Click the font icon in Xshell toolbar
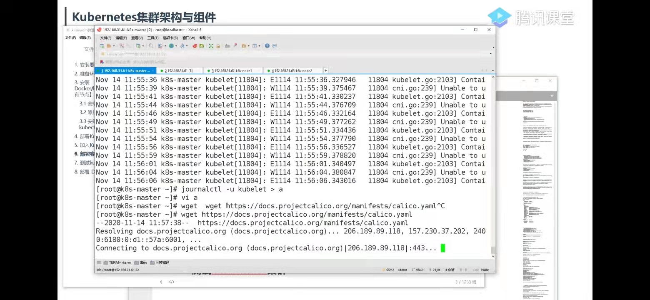650x300 pixels. 182,46
